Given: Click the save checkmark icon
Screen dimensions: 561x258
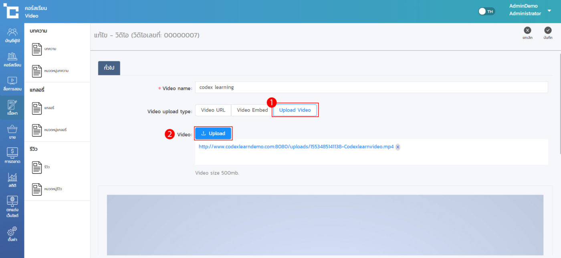Looking at the screenshot, I should pos(548,30).
